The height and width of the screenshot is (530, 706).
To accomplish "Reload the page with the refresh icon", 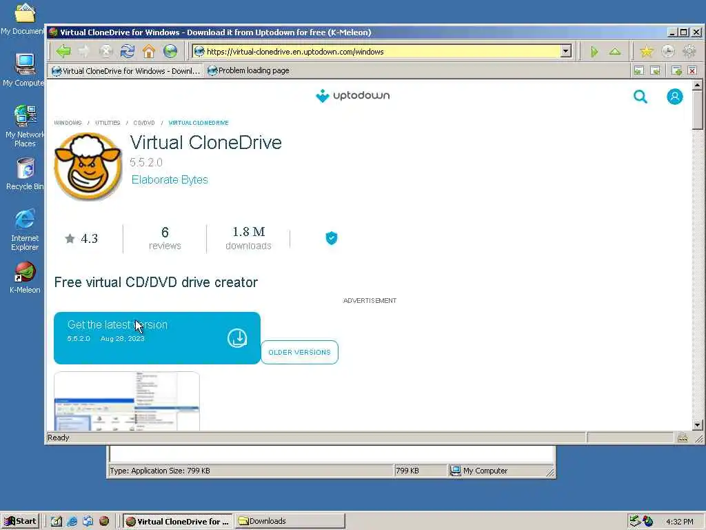I will point(128,51).
